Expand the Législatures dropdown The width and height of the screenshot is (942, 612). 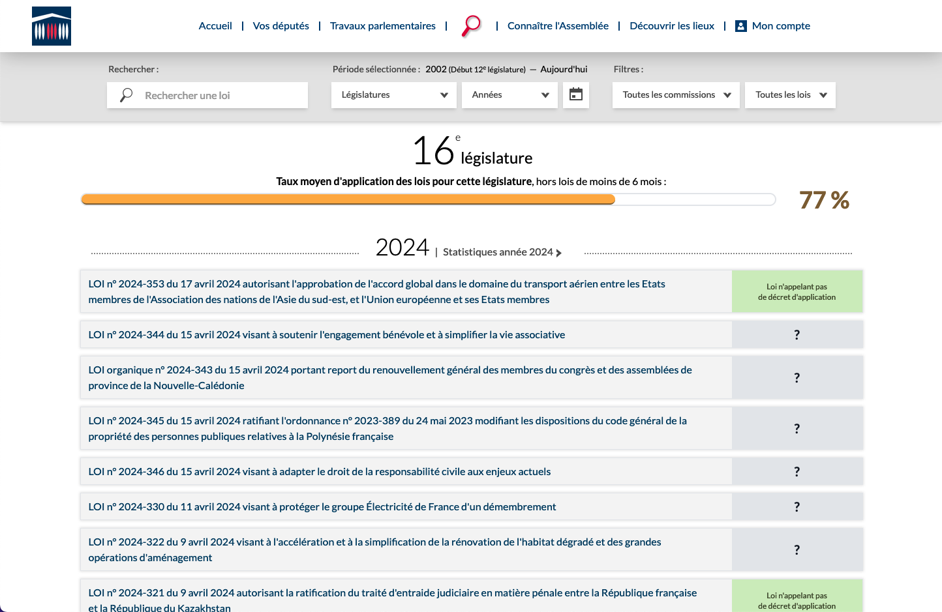[x=393, y=95]
